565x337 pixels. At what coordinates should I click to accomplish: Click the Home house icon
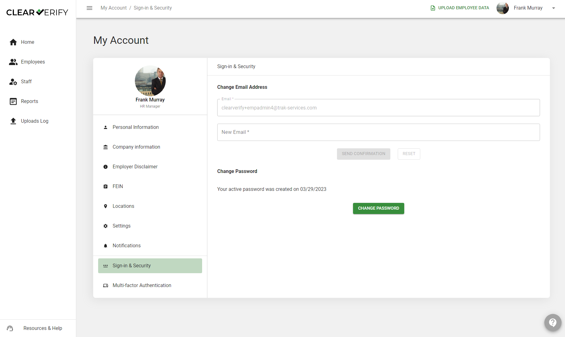coord(13,42)
